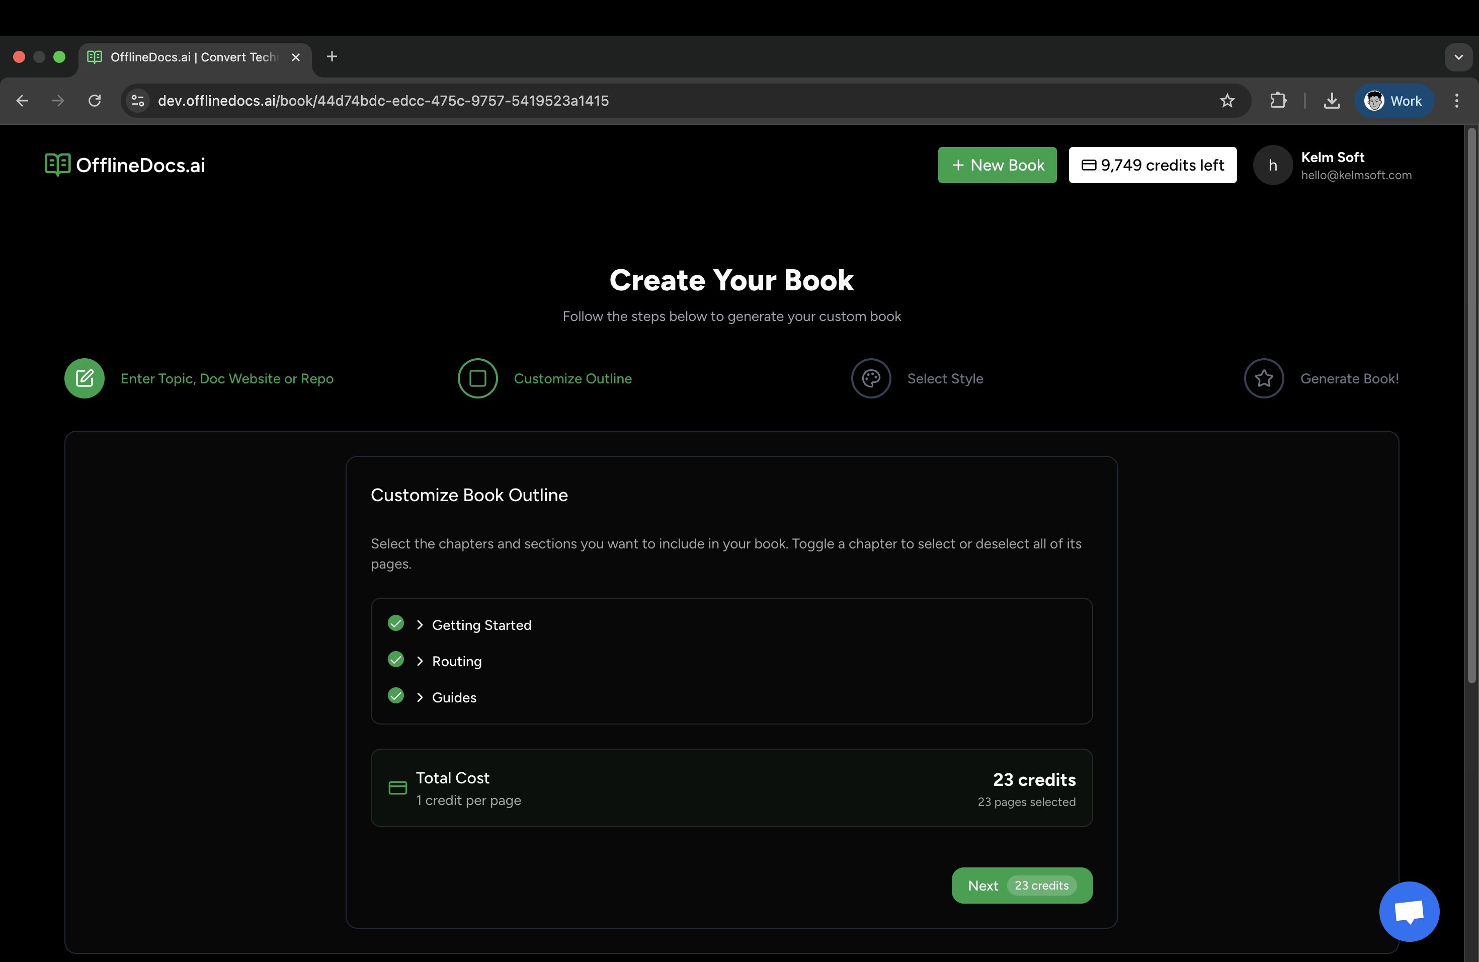The width and height of the screenshot is (1479, 962).
Task: Click the credit card icon beside Total Cost
Action: (x=397, y=787)
